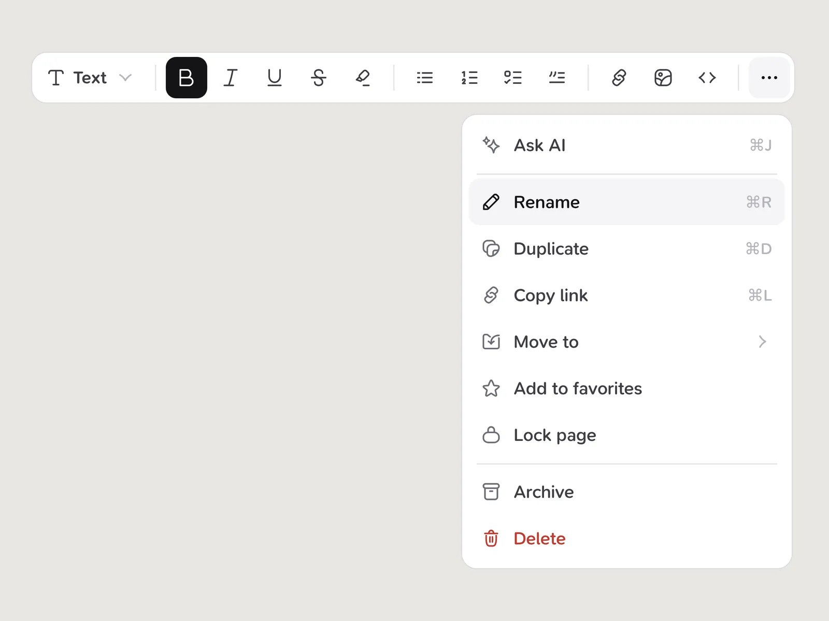829x621 pixels.
Task: Select Archive from the menu
Action: pos(627,492)
